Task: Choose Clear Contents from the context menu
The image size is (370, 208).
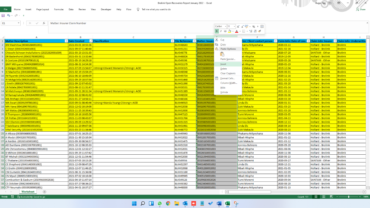Action: [x=228, y=73]
